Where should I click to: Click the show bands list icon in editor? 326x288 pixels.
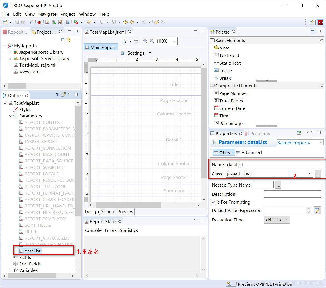(136, 41)
